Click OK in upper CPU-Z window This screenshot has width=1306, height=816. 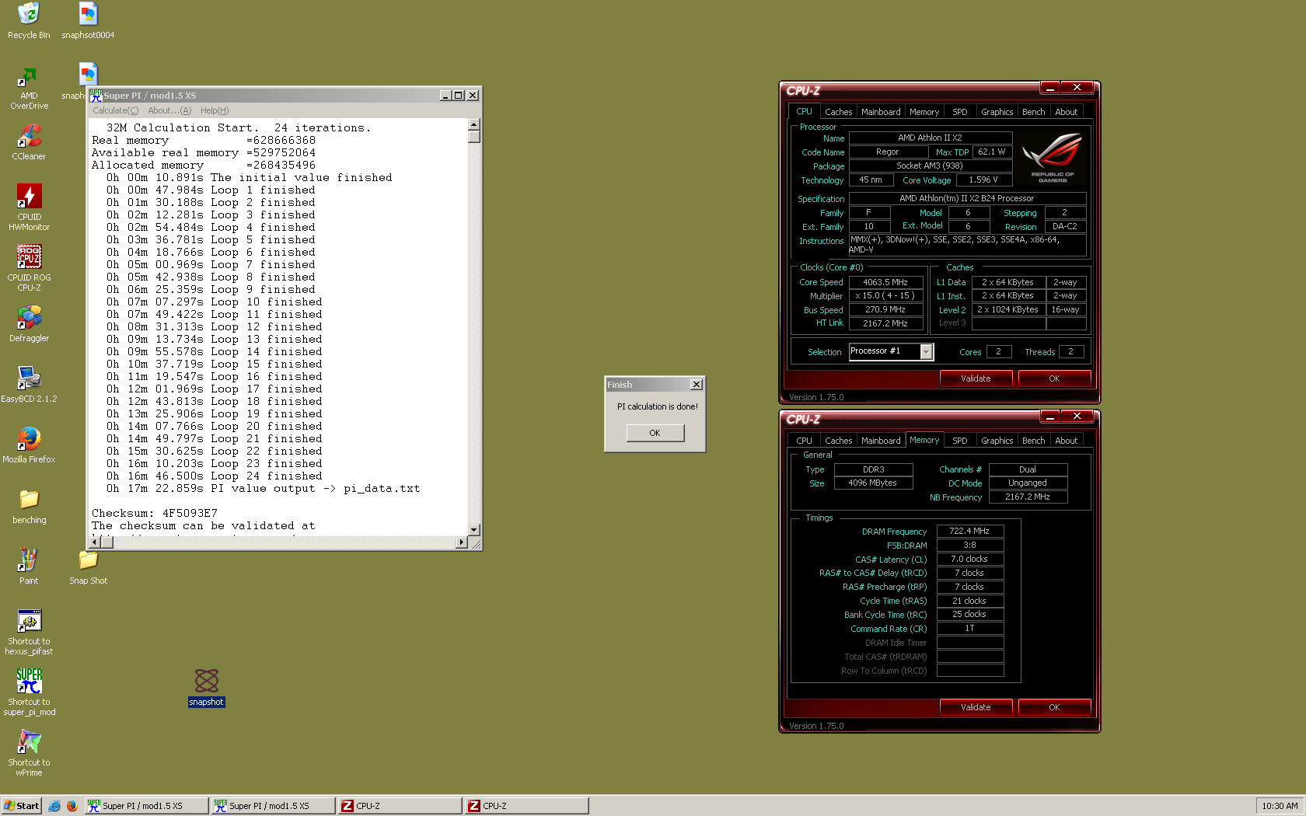pos(1054,378)
